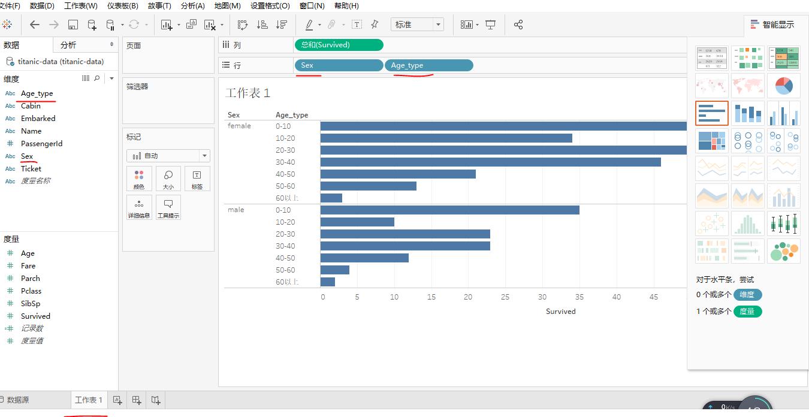
Task: Save the workbook with the disk icon
Action: 73,25
